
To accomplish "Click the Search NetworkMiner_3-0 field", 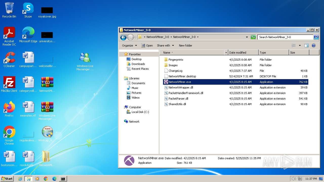I will (286, 37).
